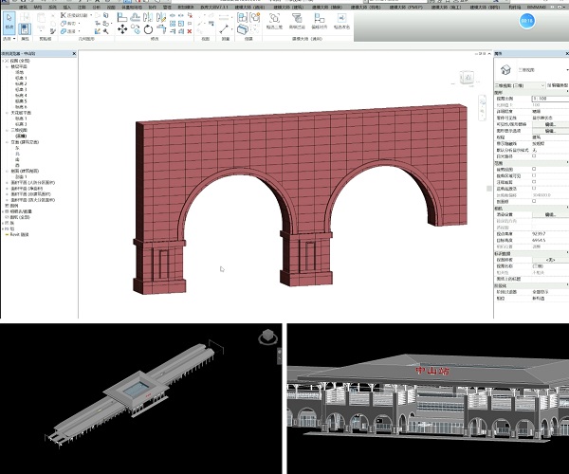Select the Measure Between Two References tool
Image resolution: width=569 pixels, height=474 pixels.
pos(224,17)
